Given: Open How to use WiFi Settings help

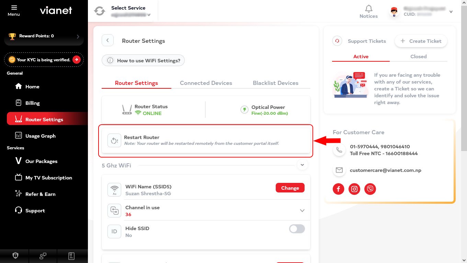Looking at the screenshot, I should pos(143,61).
